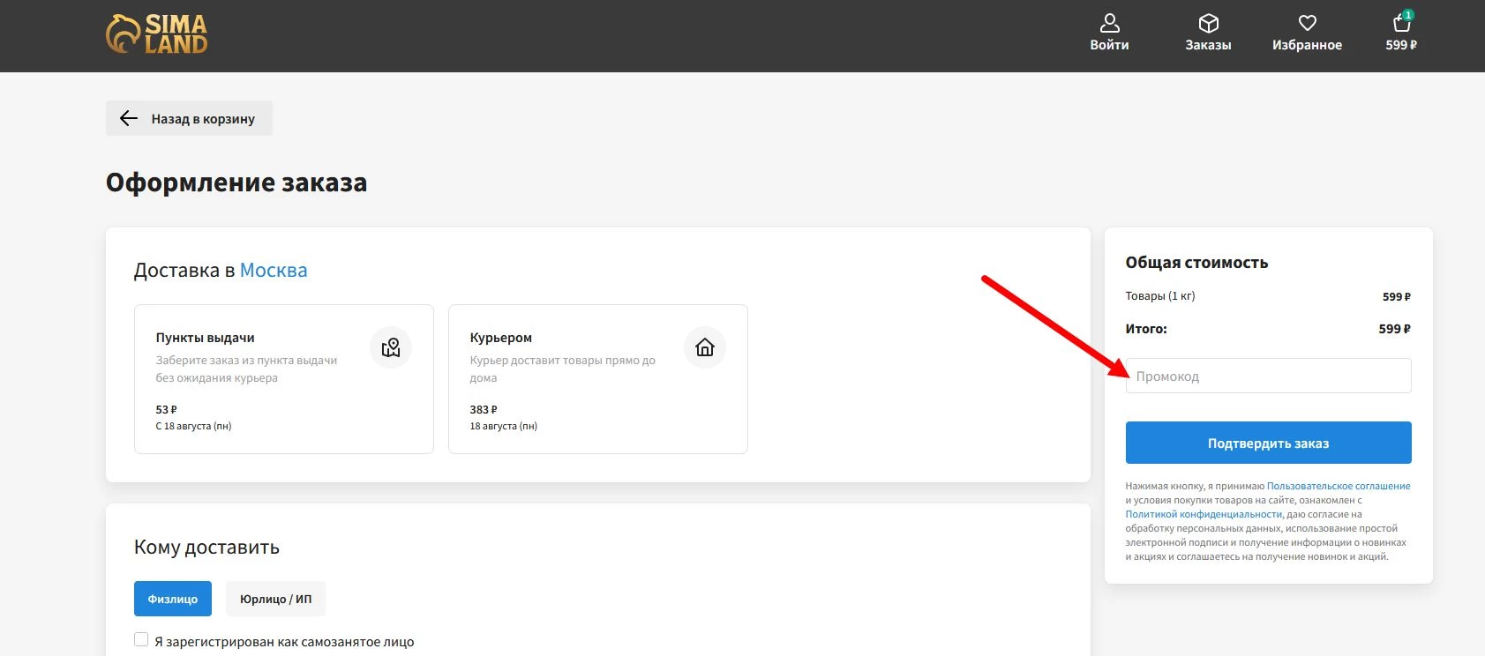The height and width of the screenshot is (656, 1485).
Task: Click the Sima Land logo
Action: (x=157, y=34)
